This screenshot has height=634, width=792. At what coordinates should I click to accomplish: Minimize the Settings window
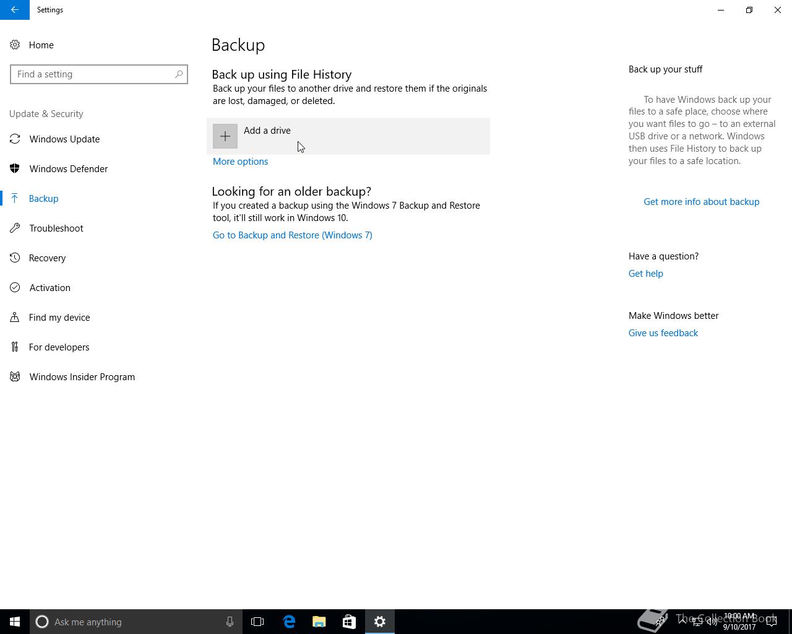tap(721, 10)
